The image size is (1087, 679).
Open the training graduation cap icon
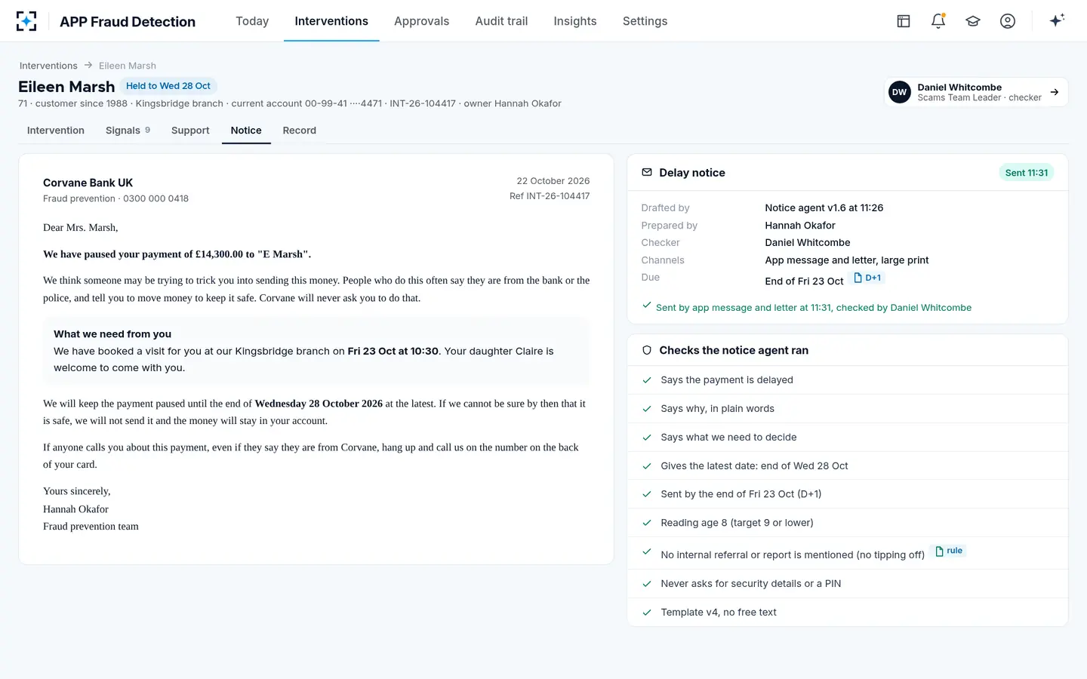(973, 21)
